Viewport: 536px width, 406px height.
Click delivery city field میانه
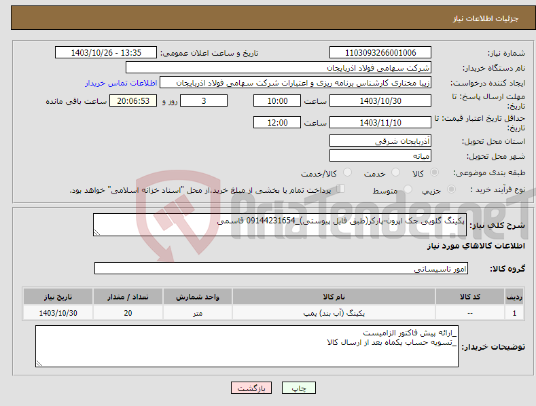tap(380, 156)
